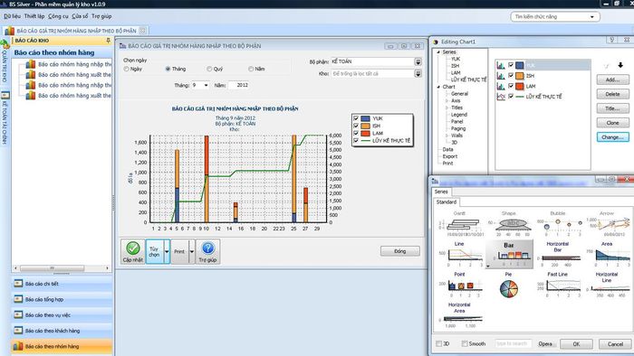Expand the Titles tree node
The height and width of the screenshot is (356, 634).
[447, 108]
